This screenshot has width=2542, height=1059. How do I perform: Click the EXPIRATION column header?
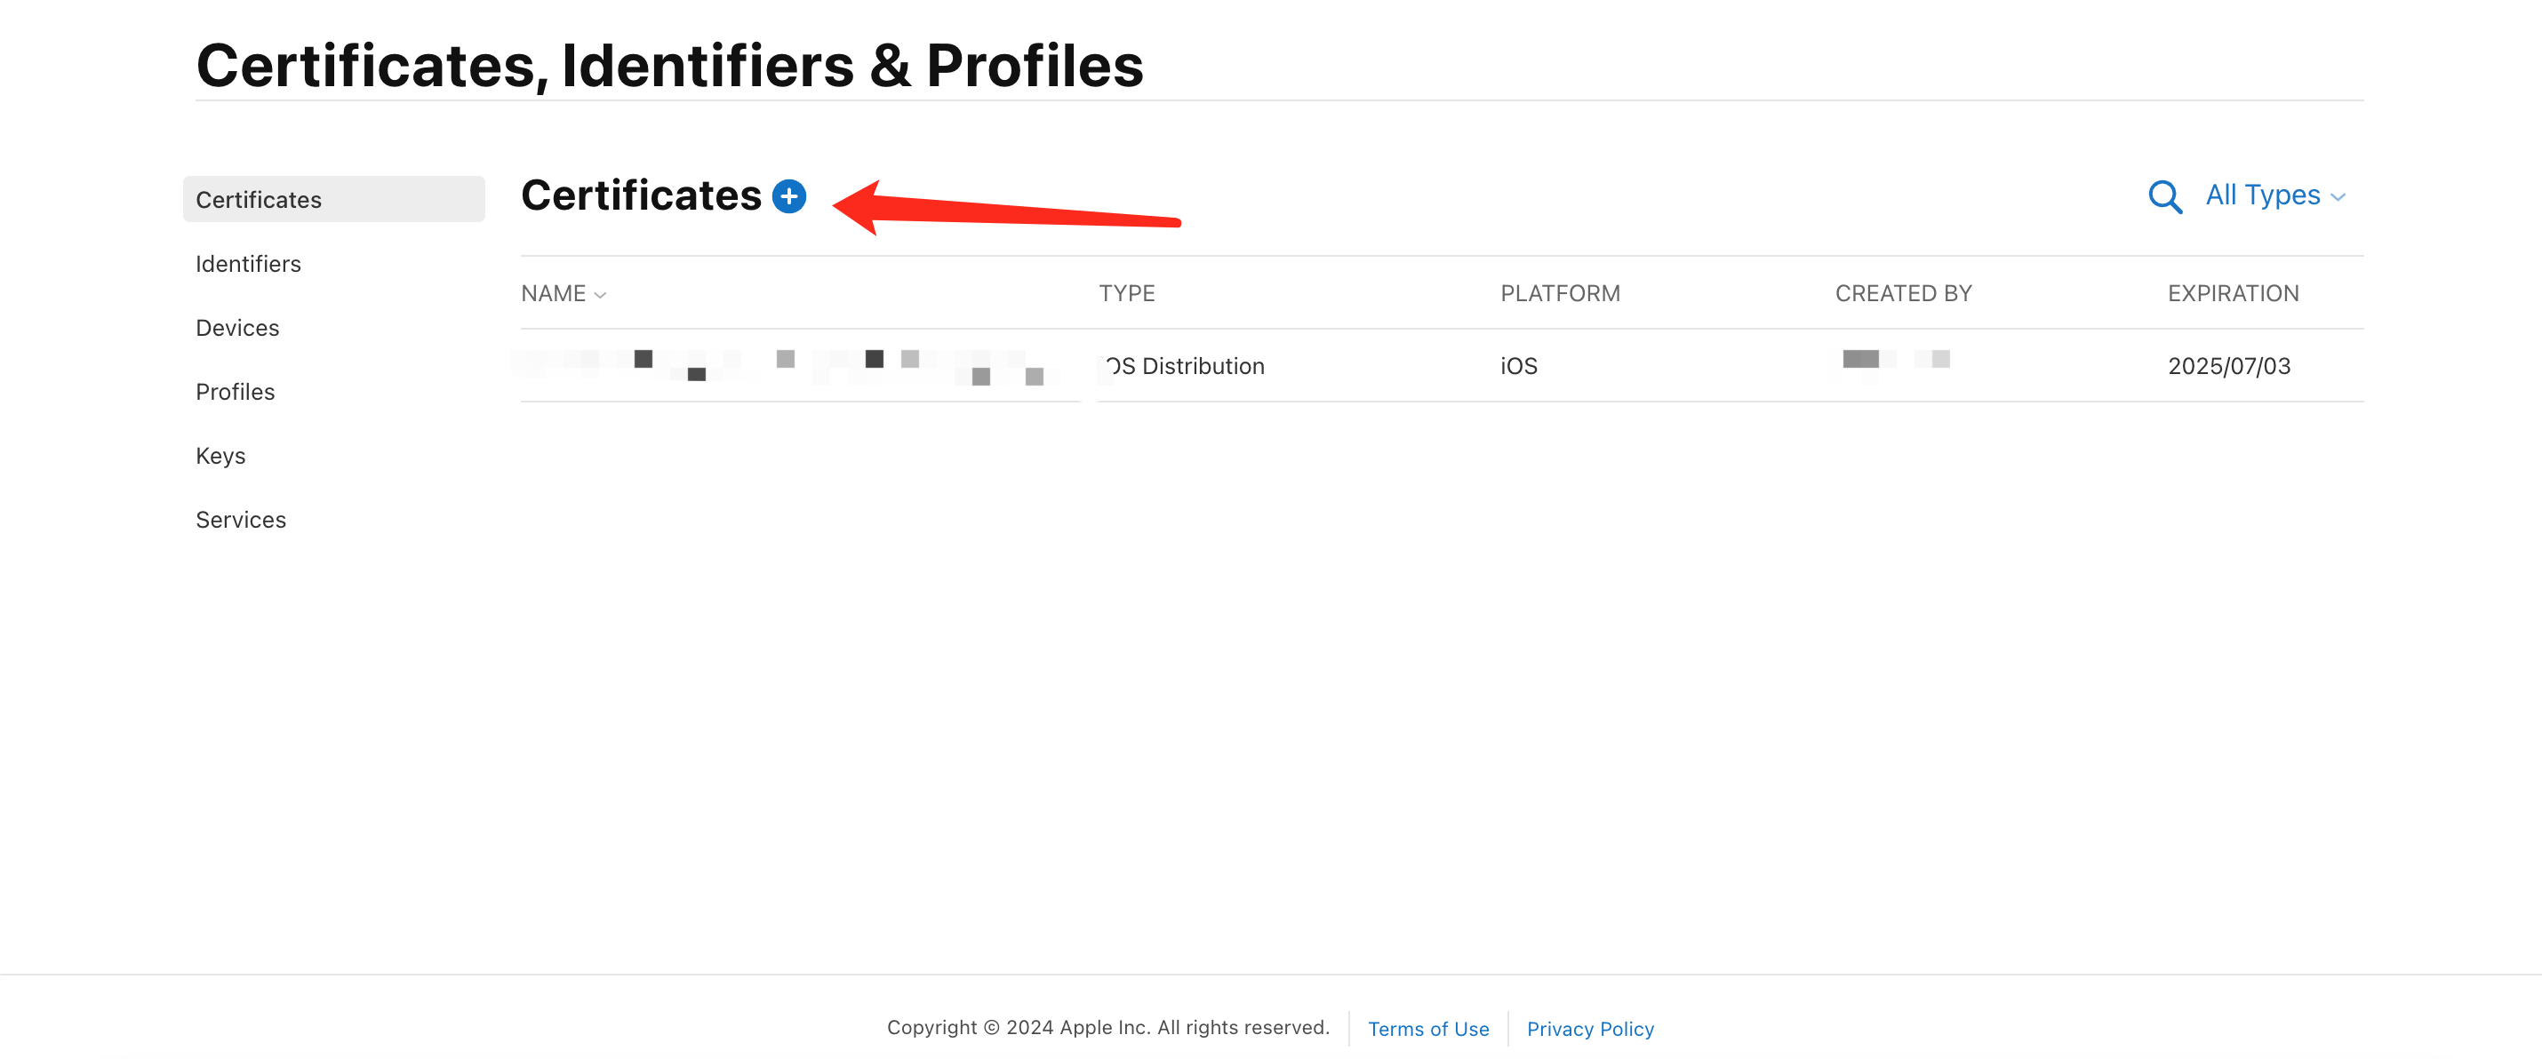pyautogui.click(x=2233, y=293)
